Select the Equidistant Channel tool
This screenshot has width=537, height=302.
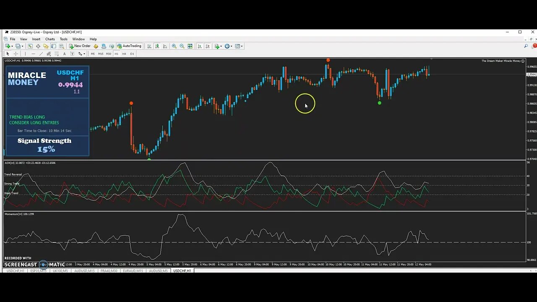point(49,54)
